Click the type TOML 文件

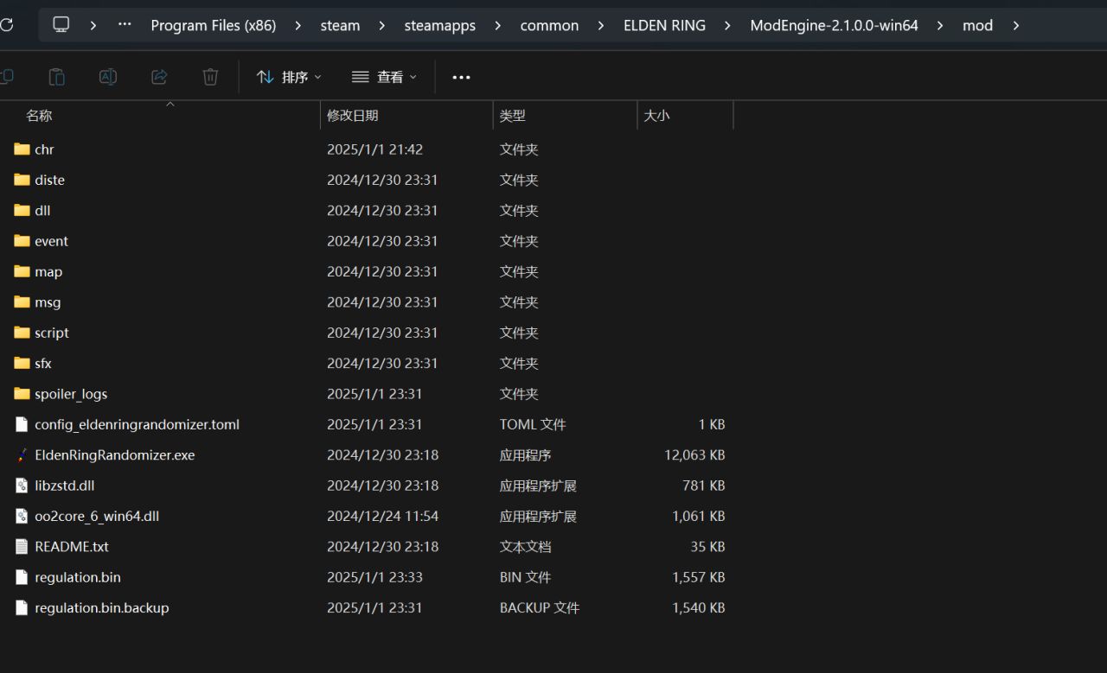(x=533, y=424)
